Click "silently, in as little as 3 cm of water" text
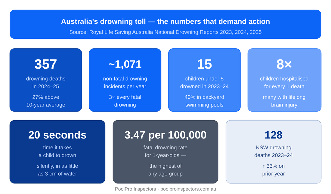The height and width of the screenshot is (194, 331). click(57, 170)
